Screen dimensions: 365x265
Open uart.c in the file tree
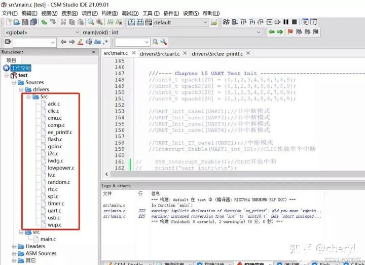(54, 211)
